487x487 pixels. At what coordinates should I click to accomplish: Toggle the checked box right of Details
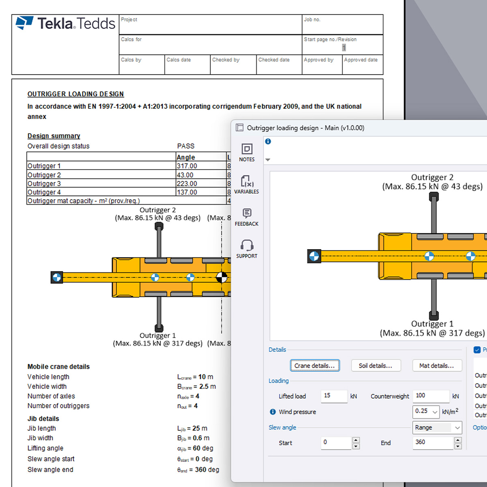(x=477, y=350)
